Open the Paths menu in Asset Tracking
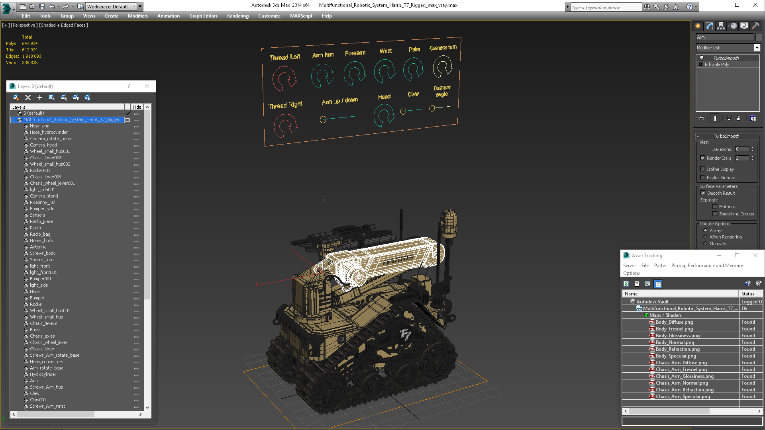Image resolution: width=765 pixels, height=430 pixels. pyautogui.click(x=659, y=266)
